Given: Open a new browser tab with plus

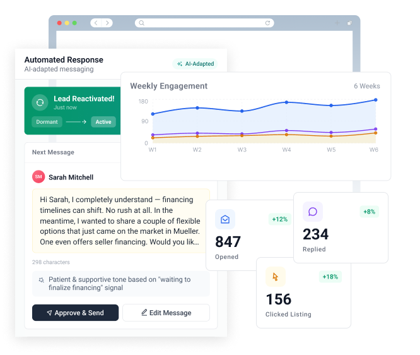Looking at the screenshot, I should [336, 23].
